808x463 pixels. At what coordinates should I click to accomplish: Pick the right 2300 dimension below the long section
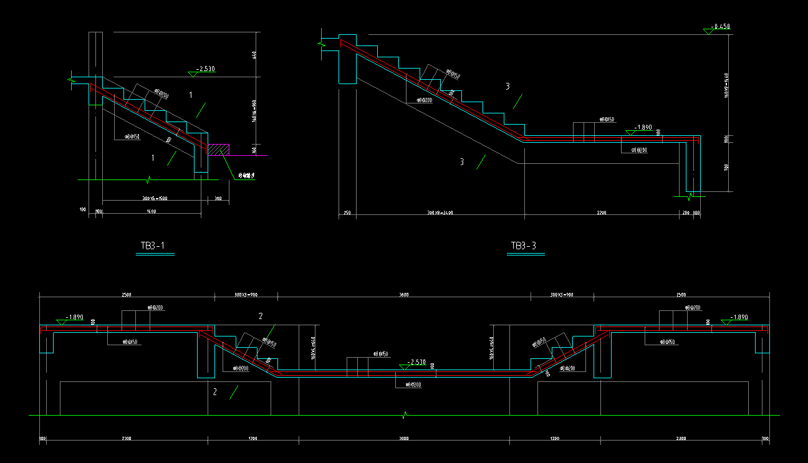point(681,439)
